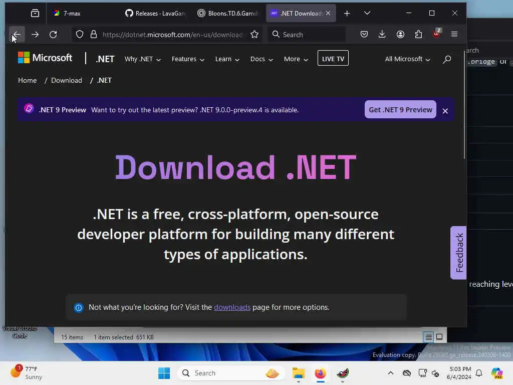Image resolution: width=513 pixels, height=385 pixels.
Task: Open File Explorer from taskbar
Action: point(299,373)
